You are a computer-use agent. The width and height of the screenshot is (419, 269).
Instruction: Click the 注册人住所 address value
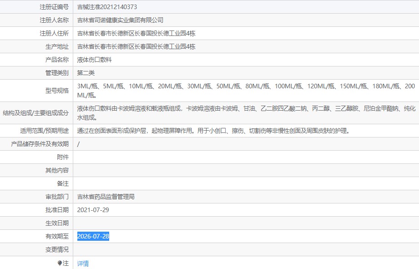click(136, 33)
